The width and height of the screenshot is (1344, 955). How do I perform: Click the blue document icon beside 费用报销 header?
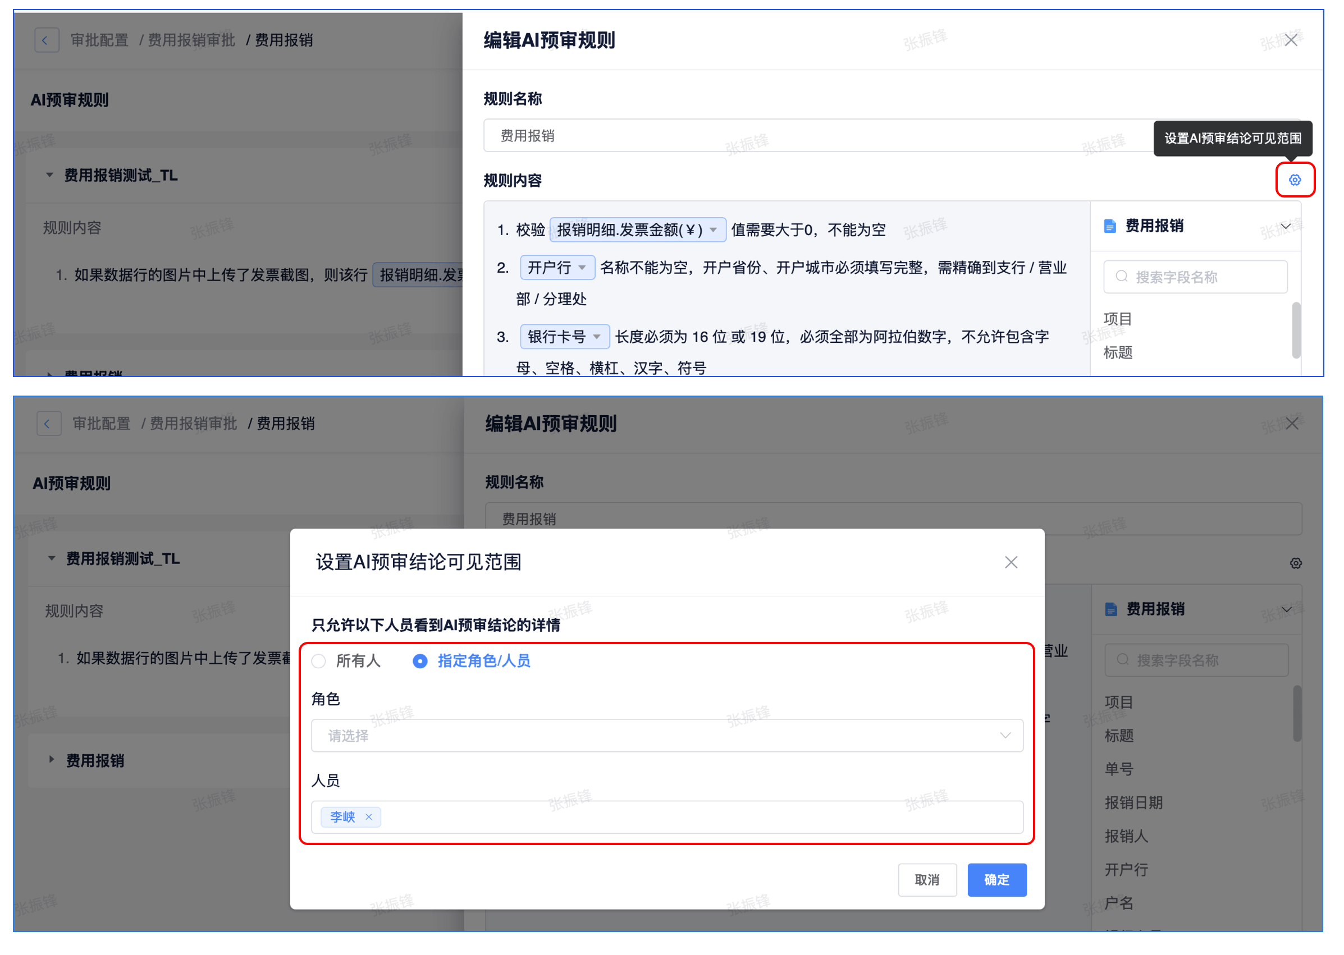pos(1109,226)
